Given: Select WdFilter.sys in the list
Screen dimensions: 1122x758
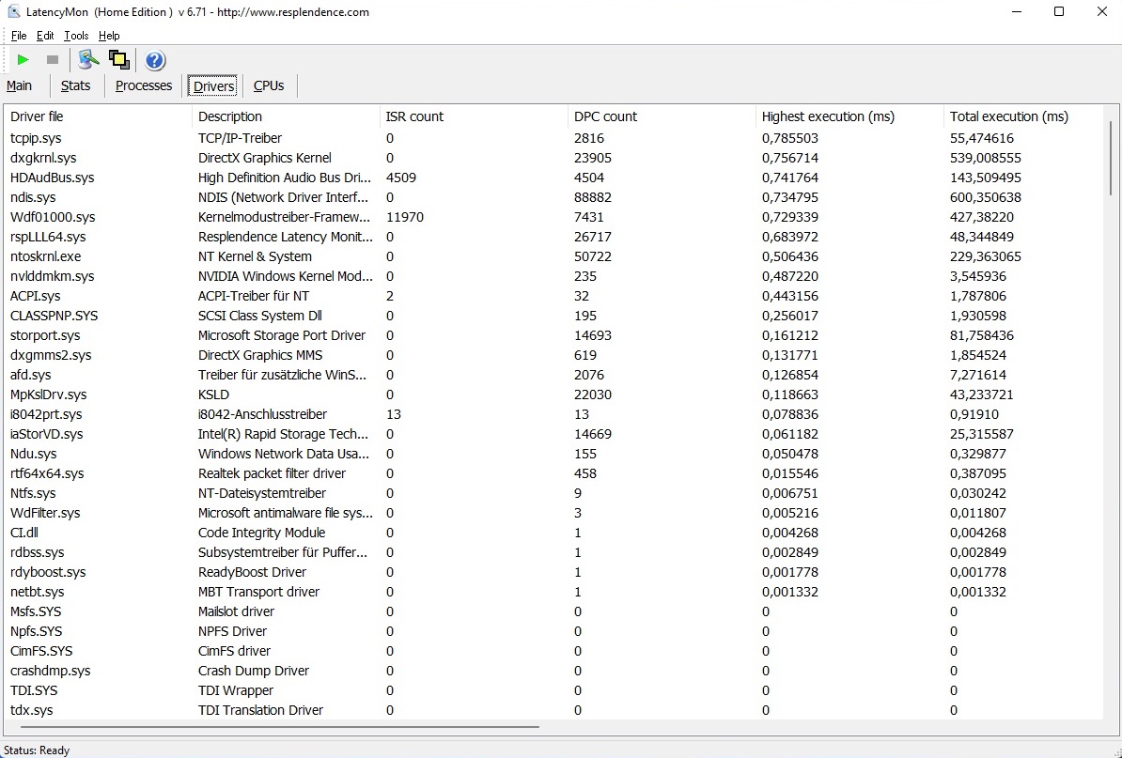Looking at the screenshot, I should click(x=554, y=513).
